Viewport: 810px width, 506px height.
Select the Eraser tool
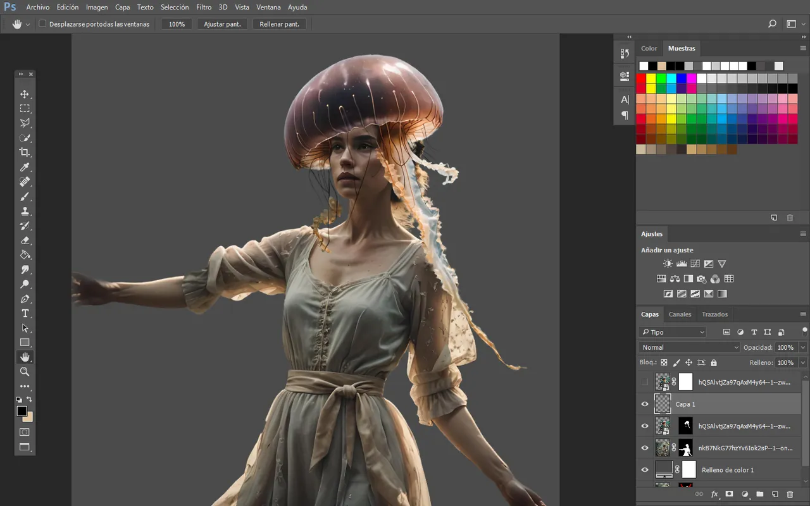tap(25, 240)
